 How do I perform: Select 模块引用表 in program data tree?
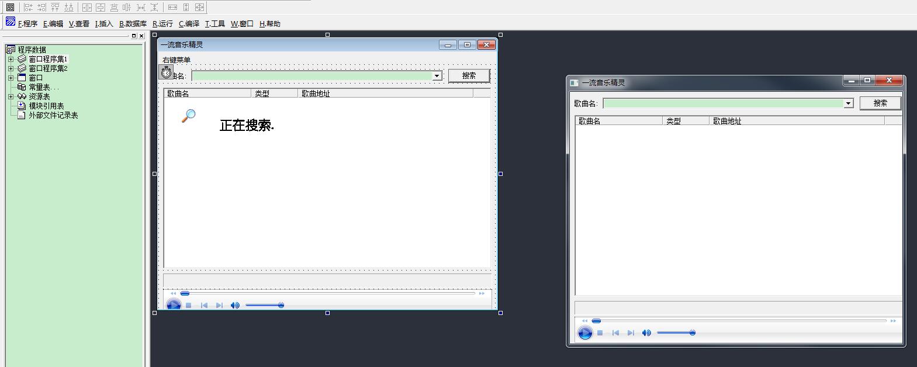tap(46, 106)
